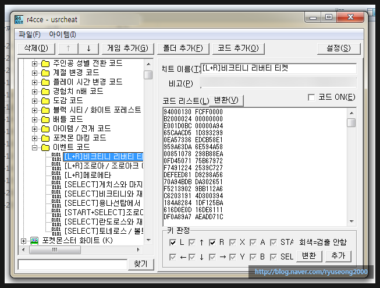Expand the 배틀 코드 folder
The image size is (380, 288).
coord(35,120)
